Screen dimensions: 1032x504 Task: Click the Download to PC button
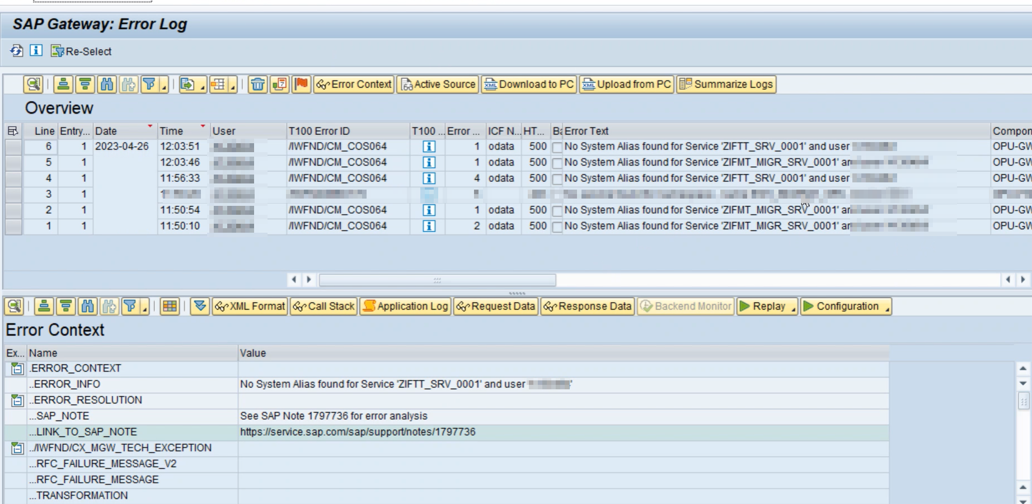(x=529, y=84)
